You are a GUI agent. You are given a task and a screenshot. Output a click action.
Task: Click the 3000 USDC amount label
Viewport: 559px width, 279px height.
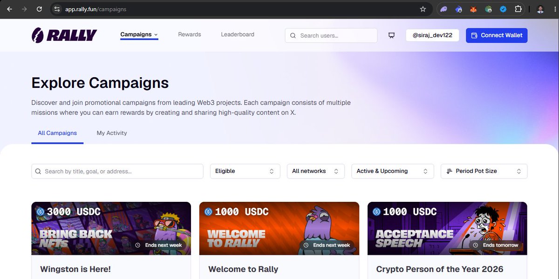74,212
